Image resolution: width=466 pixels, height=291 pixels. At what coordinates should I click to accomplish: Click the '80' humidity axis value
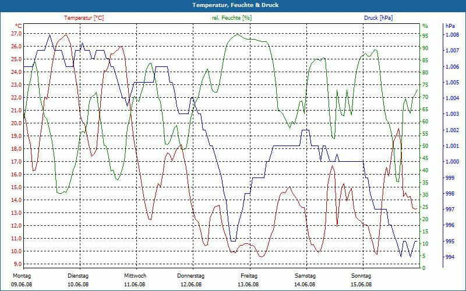coord(425,72)
